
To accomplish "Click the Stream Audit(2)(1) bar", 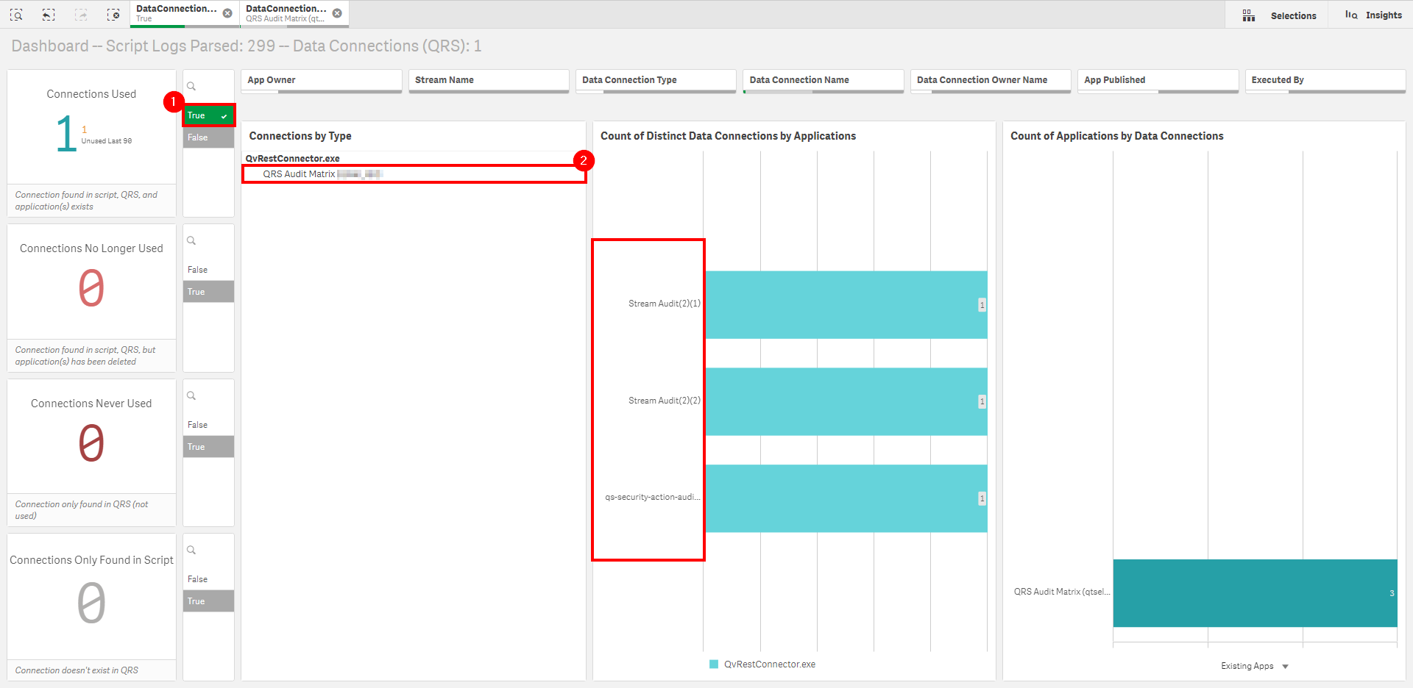I will tap(846, 304).
